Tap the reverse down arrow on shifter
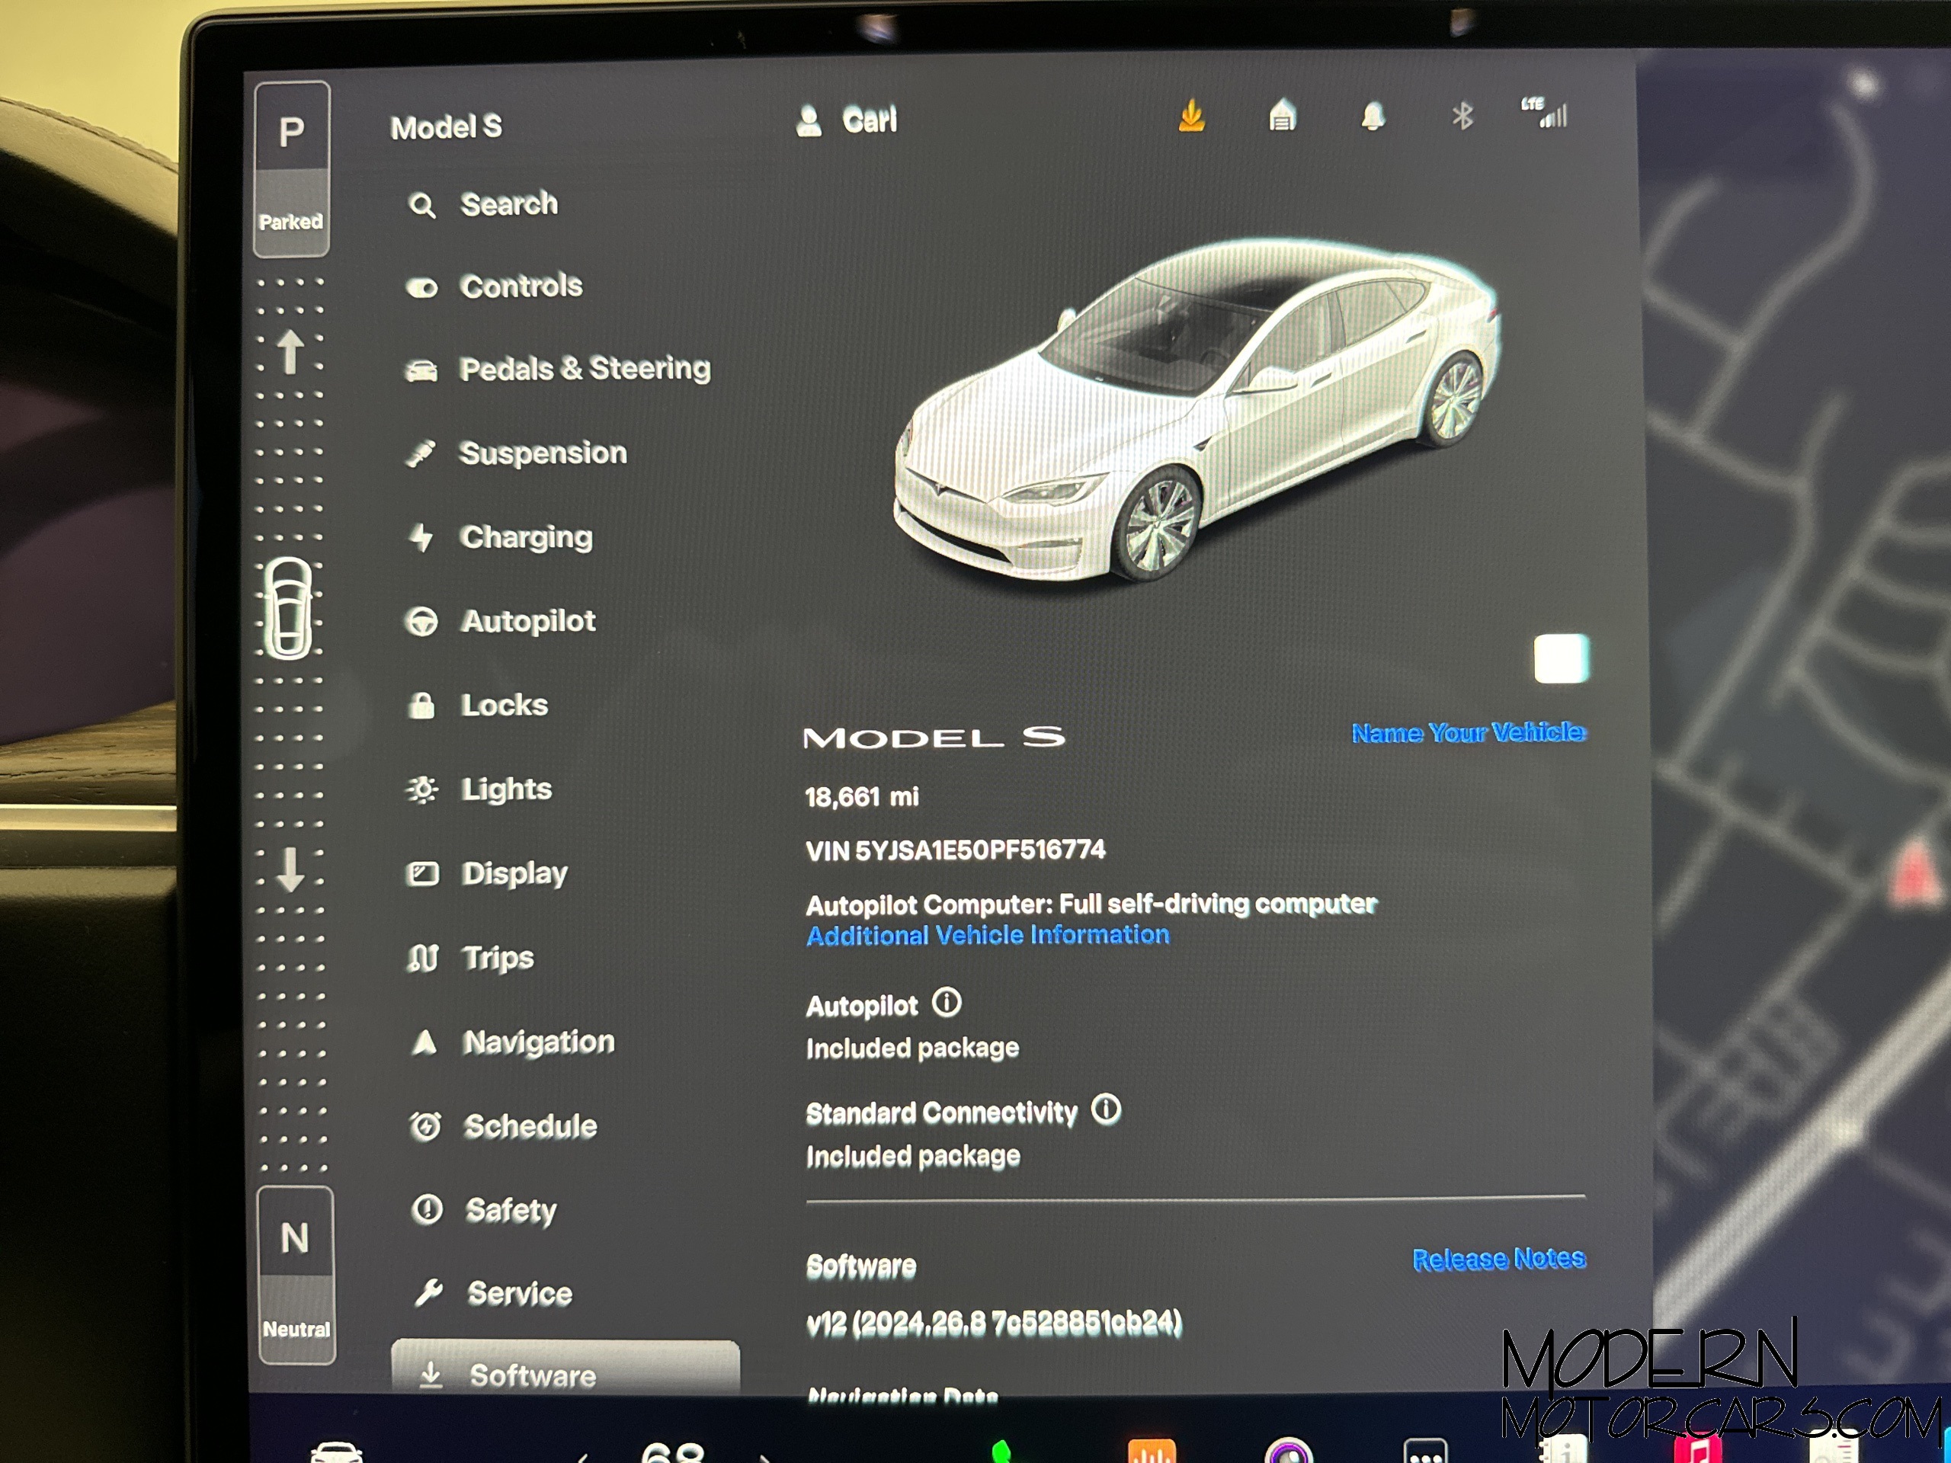Image resolution: width=1951 pixels, height=1463 pixels. click(x=291, y=869)
